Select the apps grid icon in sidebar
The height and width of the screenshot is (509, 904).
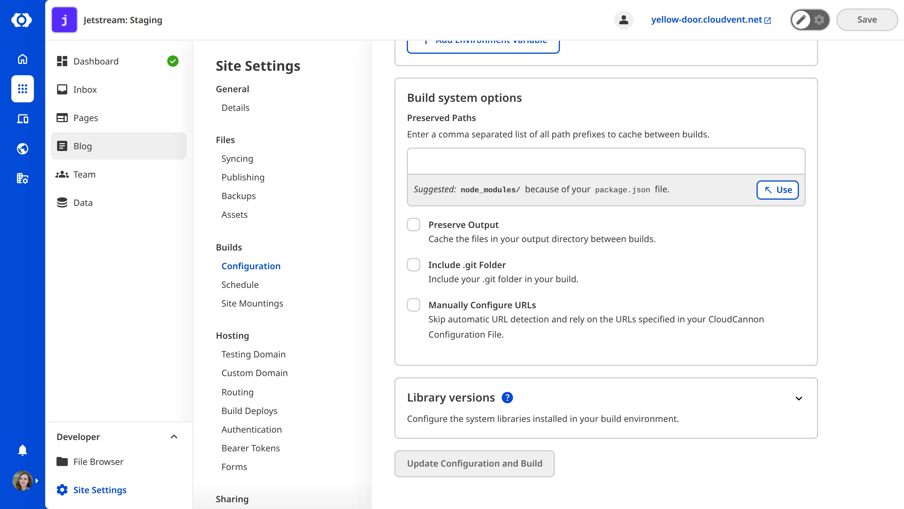pos(22,89)
